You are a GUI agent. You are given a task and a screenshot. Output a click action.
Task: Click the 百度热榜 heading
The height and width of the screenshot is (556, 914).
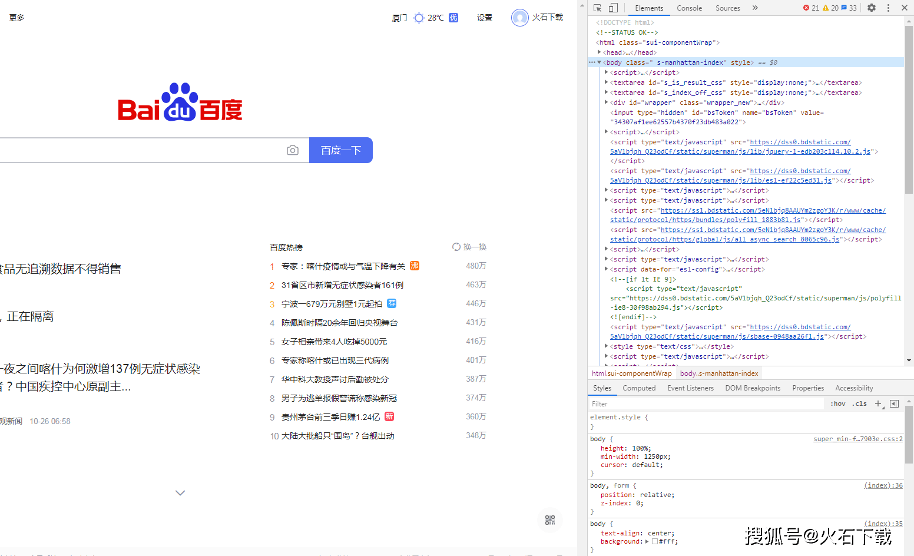pyautogui.click(x=286, y=247)
